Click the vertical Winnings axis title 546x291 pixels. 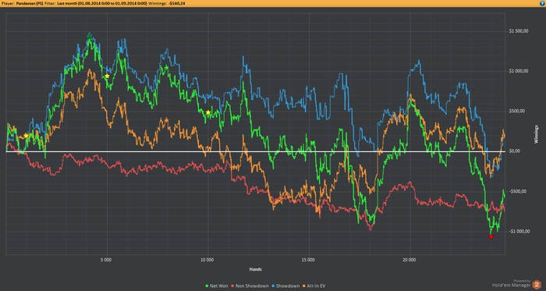pos(537,133)
